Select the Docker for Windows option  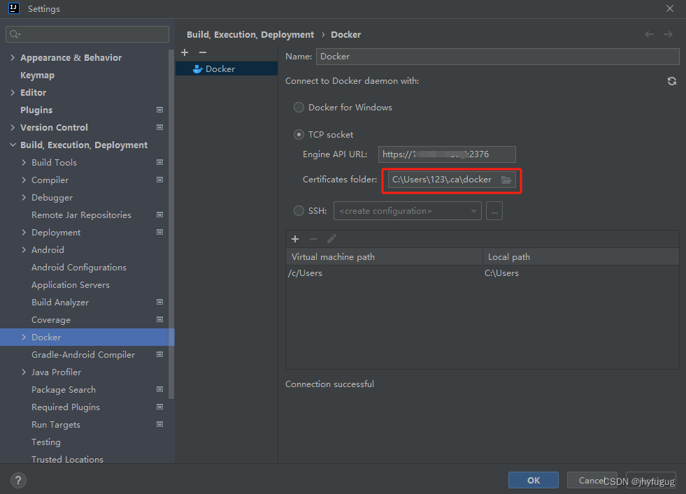pos(299,107)
